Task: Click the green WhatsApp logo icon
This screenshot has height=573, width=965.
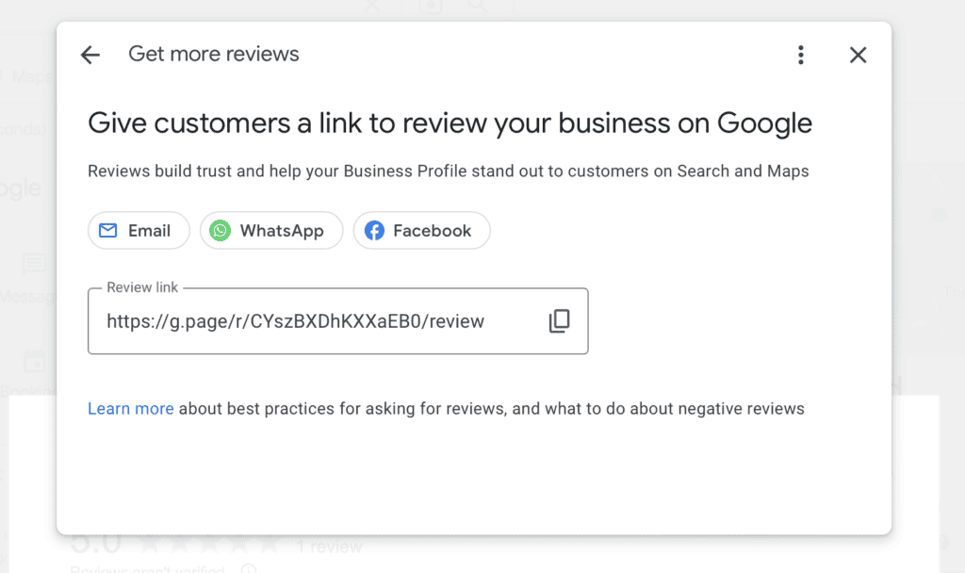Action: coord(221,231)
